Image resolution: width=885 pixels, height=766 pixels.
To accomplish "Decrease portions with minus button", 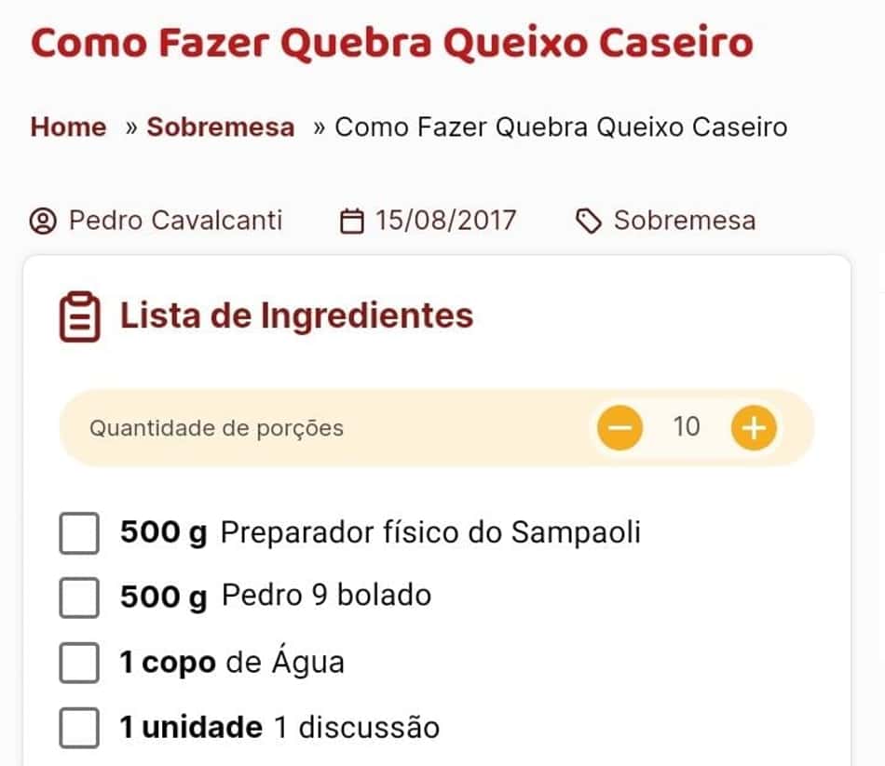I will (619, 427).
